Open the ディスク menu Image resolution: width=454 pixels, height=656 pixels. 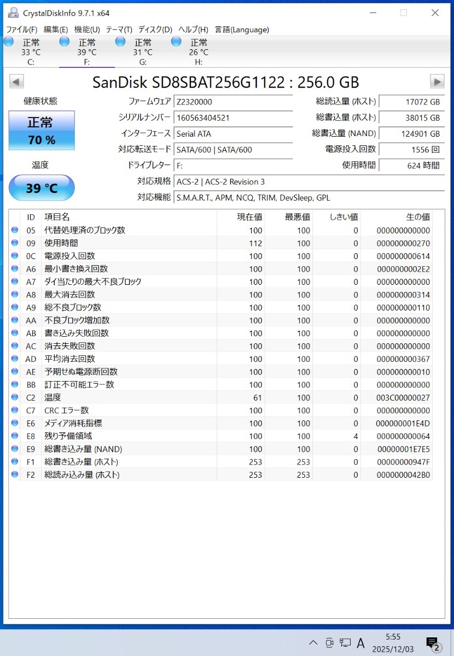154,30
